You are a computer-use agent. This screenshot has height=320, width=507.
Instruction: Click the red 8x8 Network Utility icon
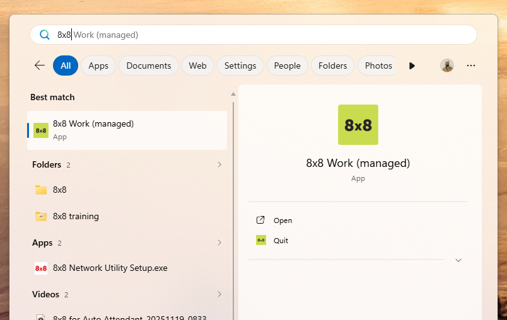[41, 268]
